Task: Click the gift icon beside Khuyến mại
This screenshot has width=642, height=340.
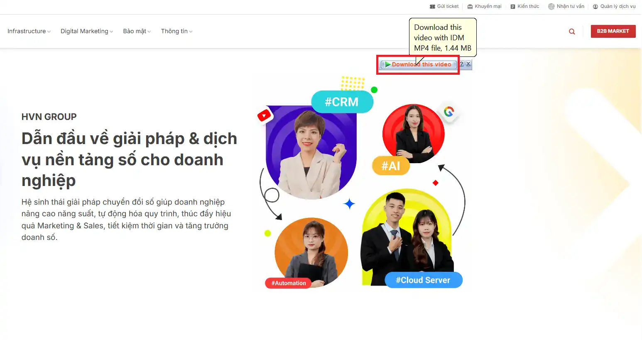Action: click(x=470, y=7)
